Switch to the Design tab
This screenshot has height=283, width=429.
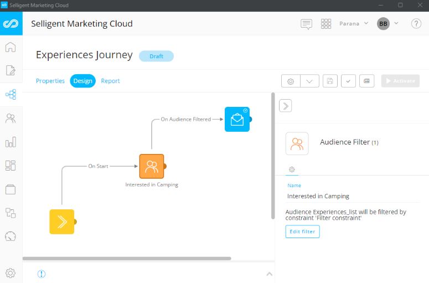(x=82, y=81)
